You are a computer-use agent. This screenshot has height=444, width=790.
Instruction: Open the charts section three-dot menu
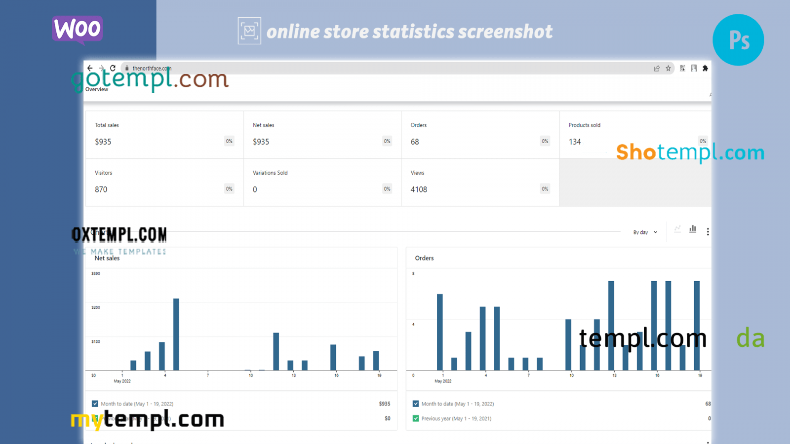click(708, 232)
